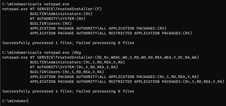The height and width of the screenshot is (106, 226).
Task: Click the ALL RESTRICTED APPLICATION PACKAGES:(Rc,S,RD,REA,X,RA) line
Action: [127, 82]
